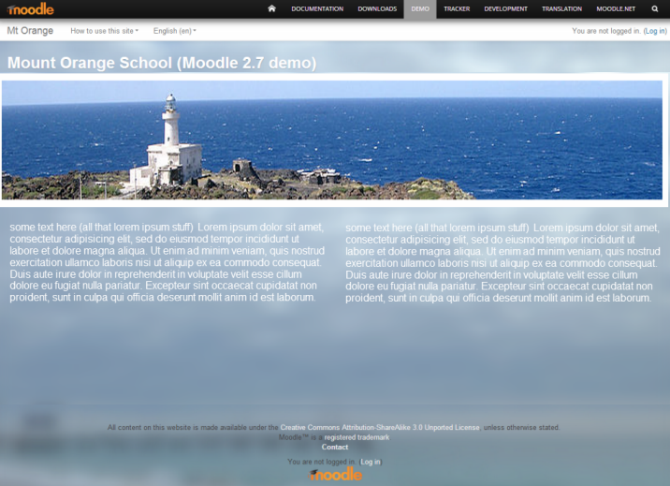Open the Moodle.net menu item

pyautogui.click(x=616, y=8)
